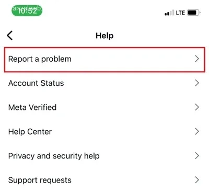This screenshot has height=192, width=209.
Task: Open the Help Center entry
Action: click(30, 132)
